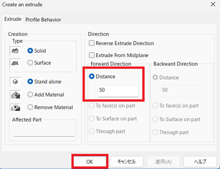This screenshot has width=220, height=169.
Task: Click the Remove Material icon
Action: tap(15, 108)
